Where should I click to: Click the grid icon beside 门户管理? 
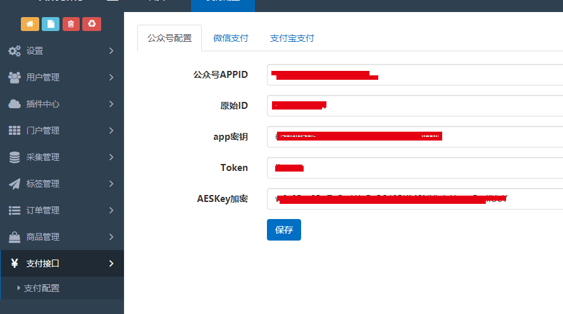[x=15, y=130]
